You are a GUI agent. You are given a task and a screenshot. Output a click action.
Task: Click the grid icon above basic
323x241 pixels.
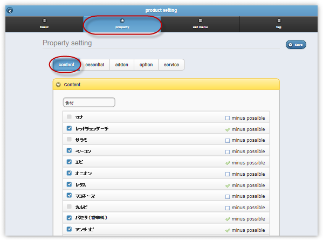pyautogui.click(x=44, y=20)
